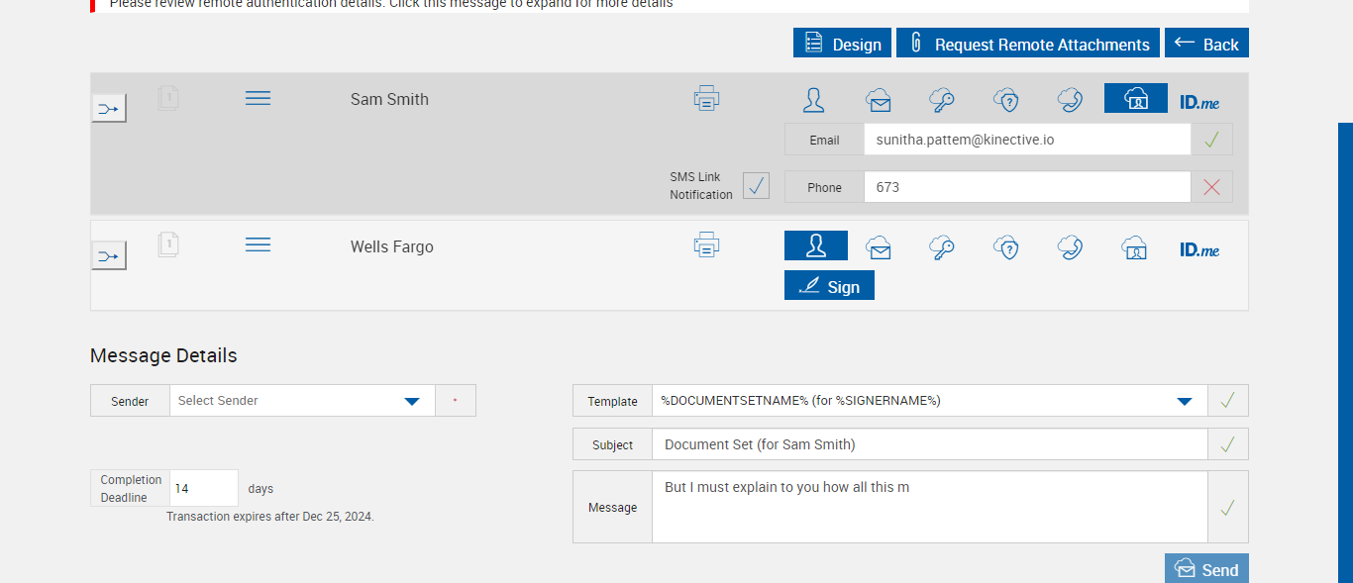Open the Select Sender dropdown
Viewport: 1353px width, 583px height.
pyautogui.click(x=302, y=401)
